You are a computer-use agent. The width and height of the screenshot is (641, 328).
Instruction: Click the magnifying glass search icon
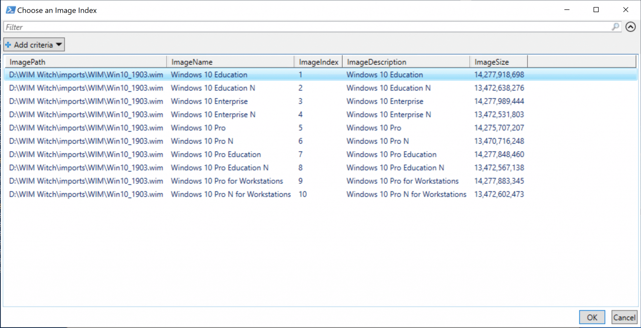coord(615,27)
